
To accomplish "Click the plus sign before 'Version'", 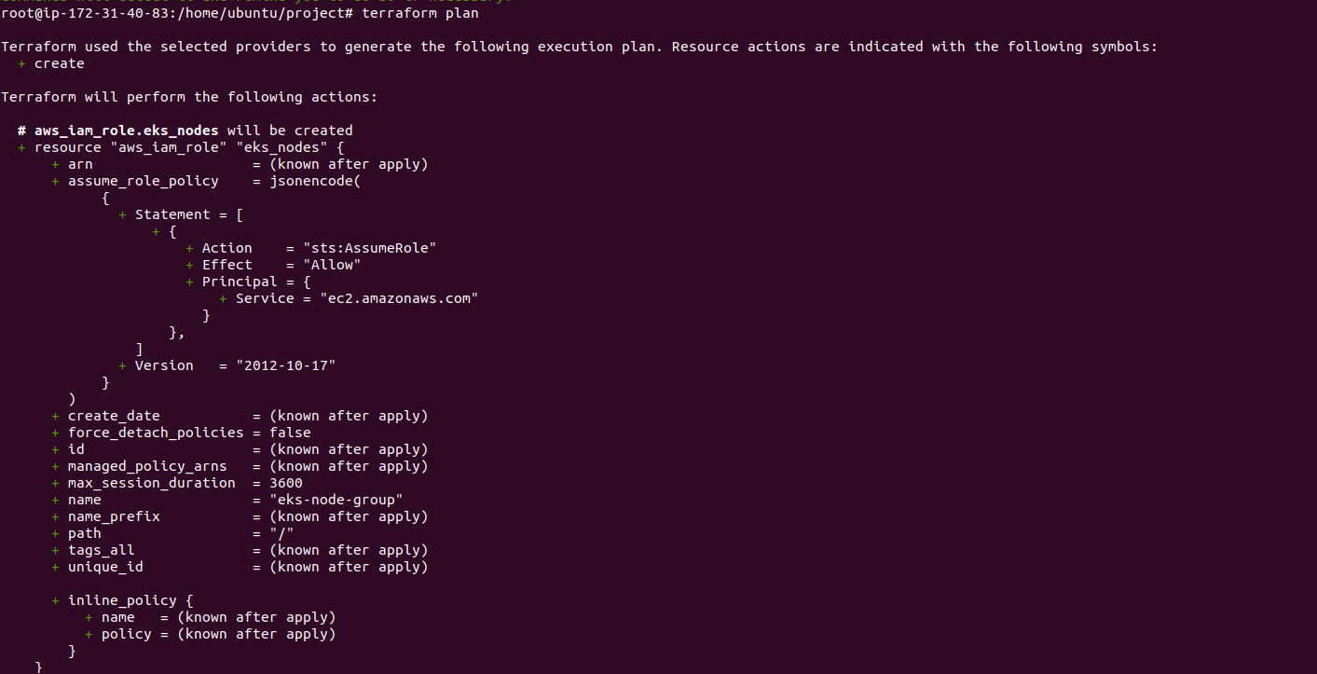I will (122, 365).
